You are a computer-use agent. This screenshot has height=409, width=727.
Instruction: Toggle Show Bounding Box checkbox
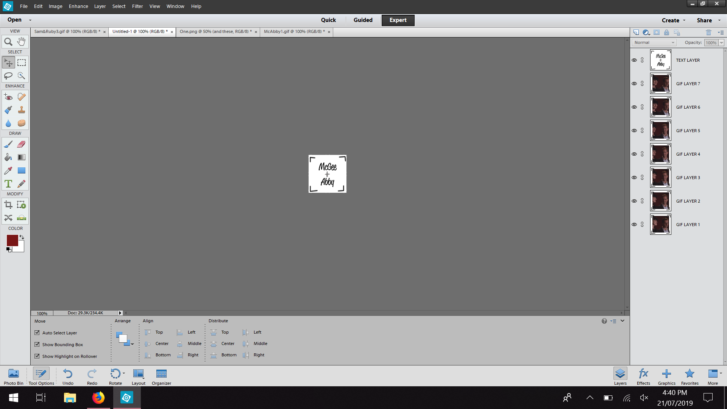[37, 345]
